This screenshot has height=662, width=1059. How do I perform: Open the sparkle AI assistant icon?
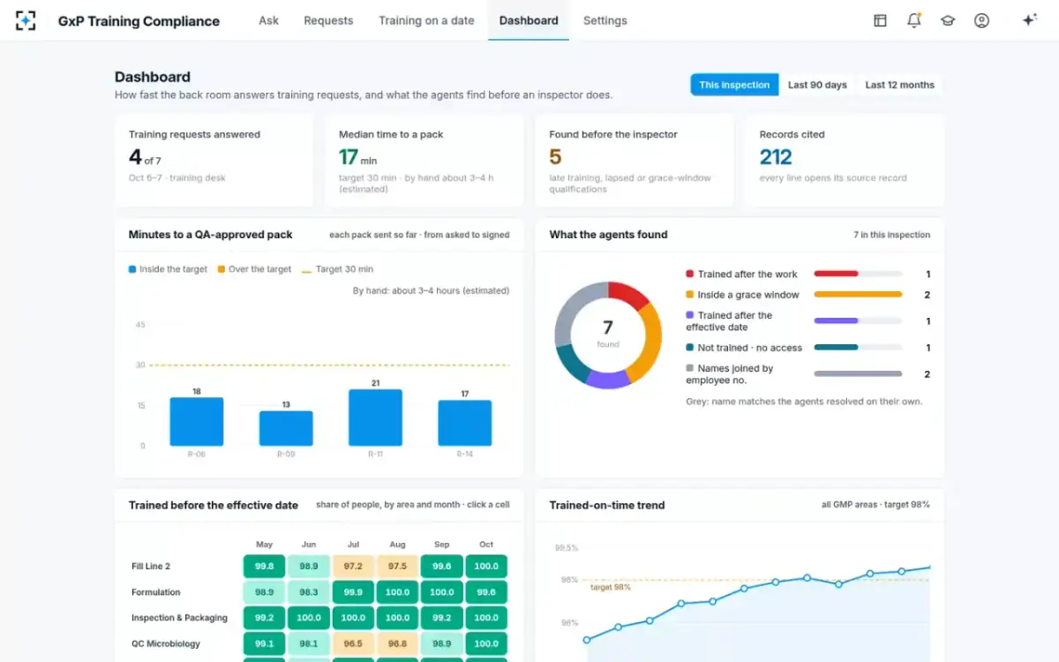click(1029, 20)
